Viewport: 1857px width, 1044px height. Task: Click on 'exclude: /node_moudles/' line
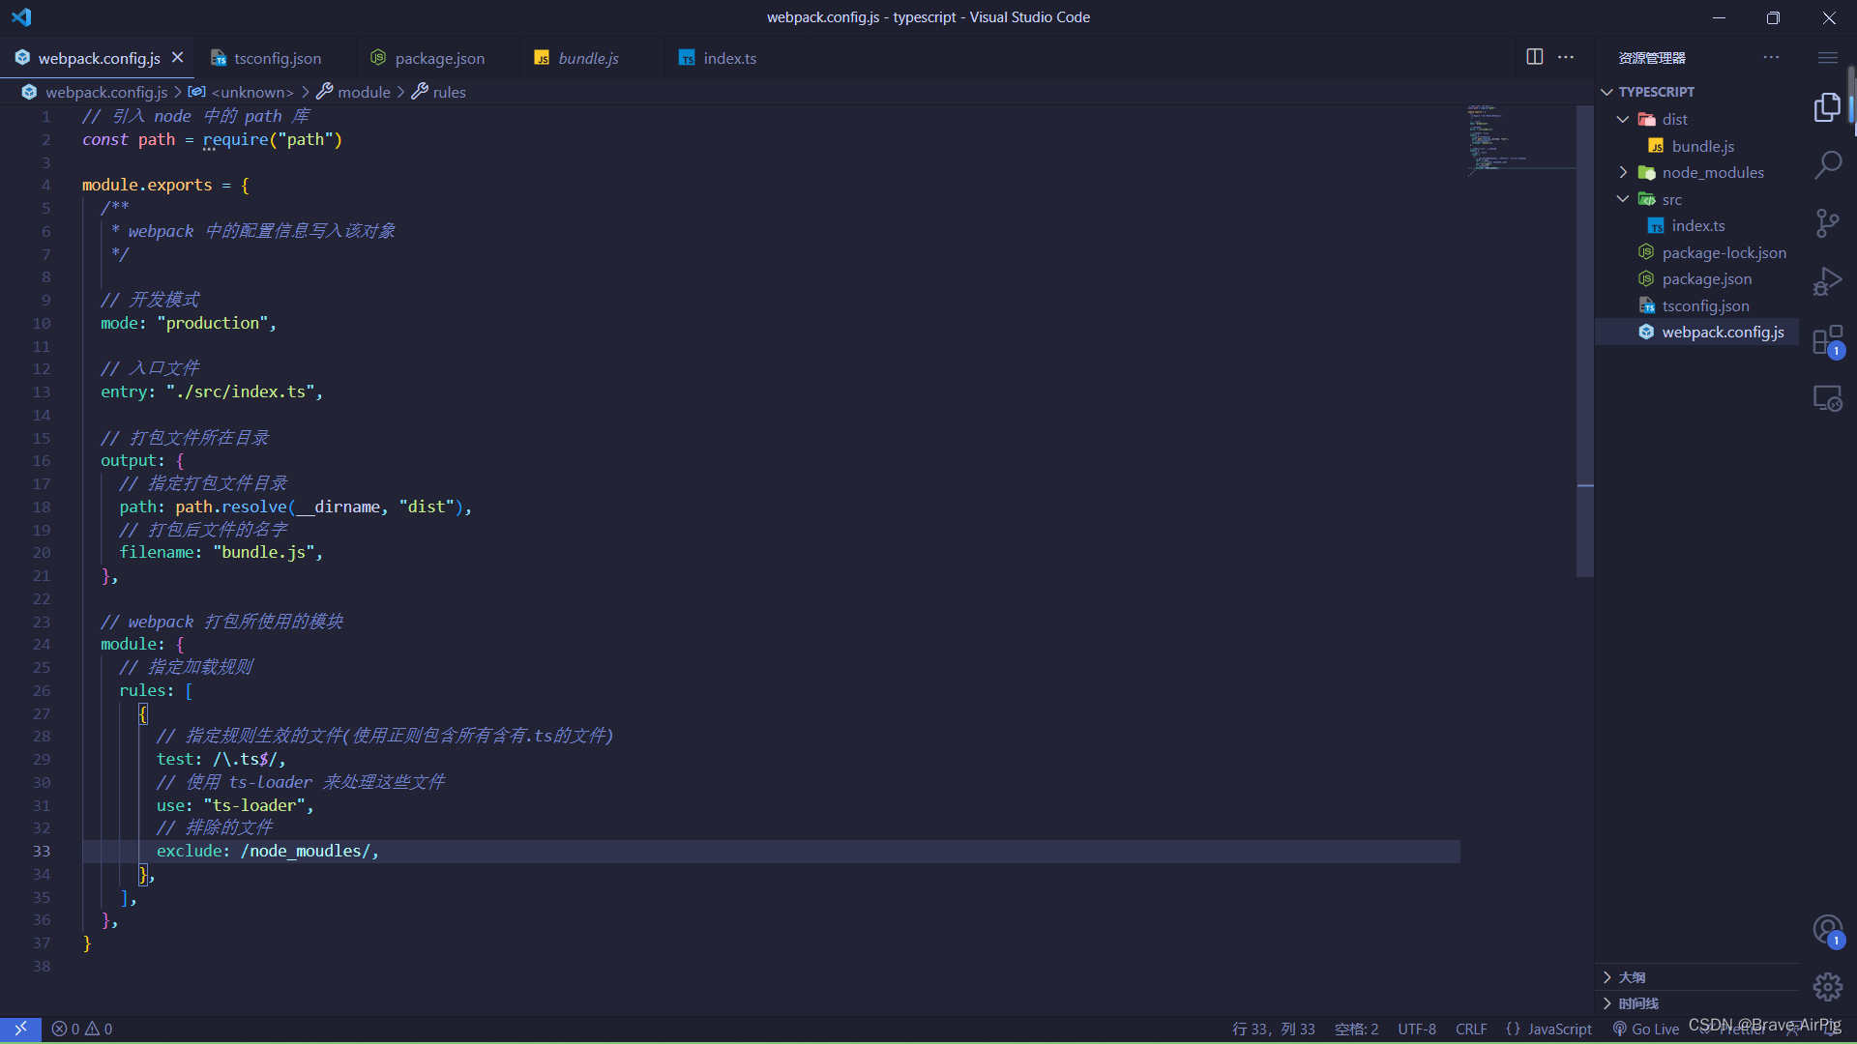268,851
